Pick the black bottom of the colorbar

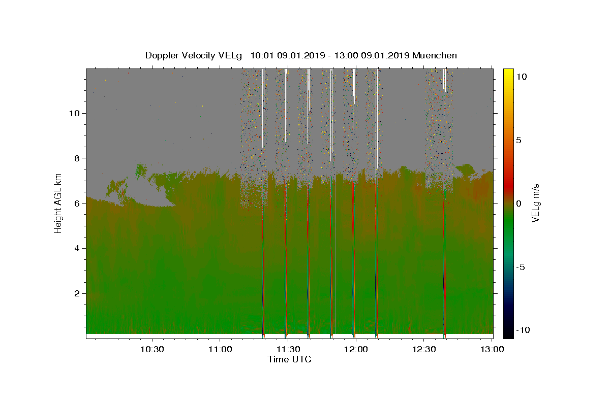tap(508, 333)
